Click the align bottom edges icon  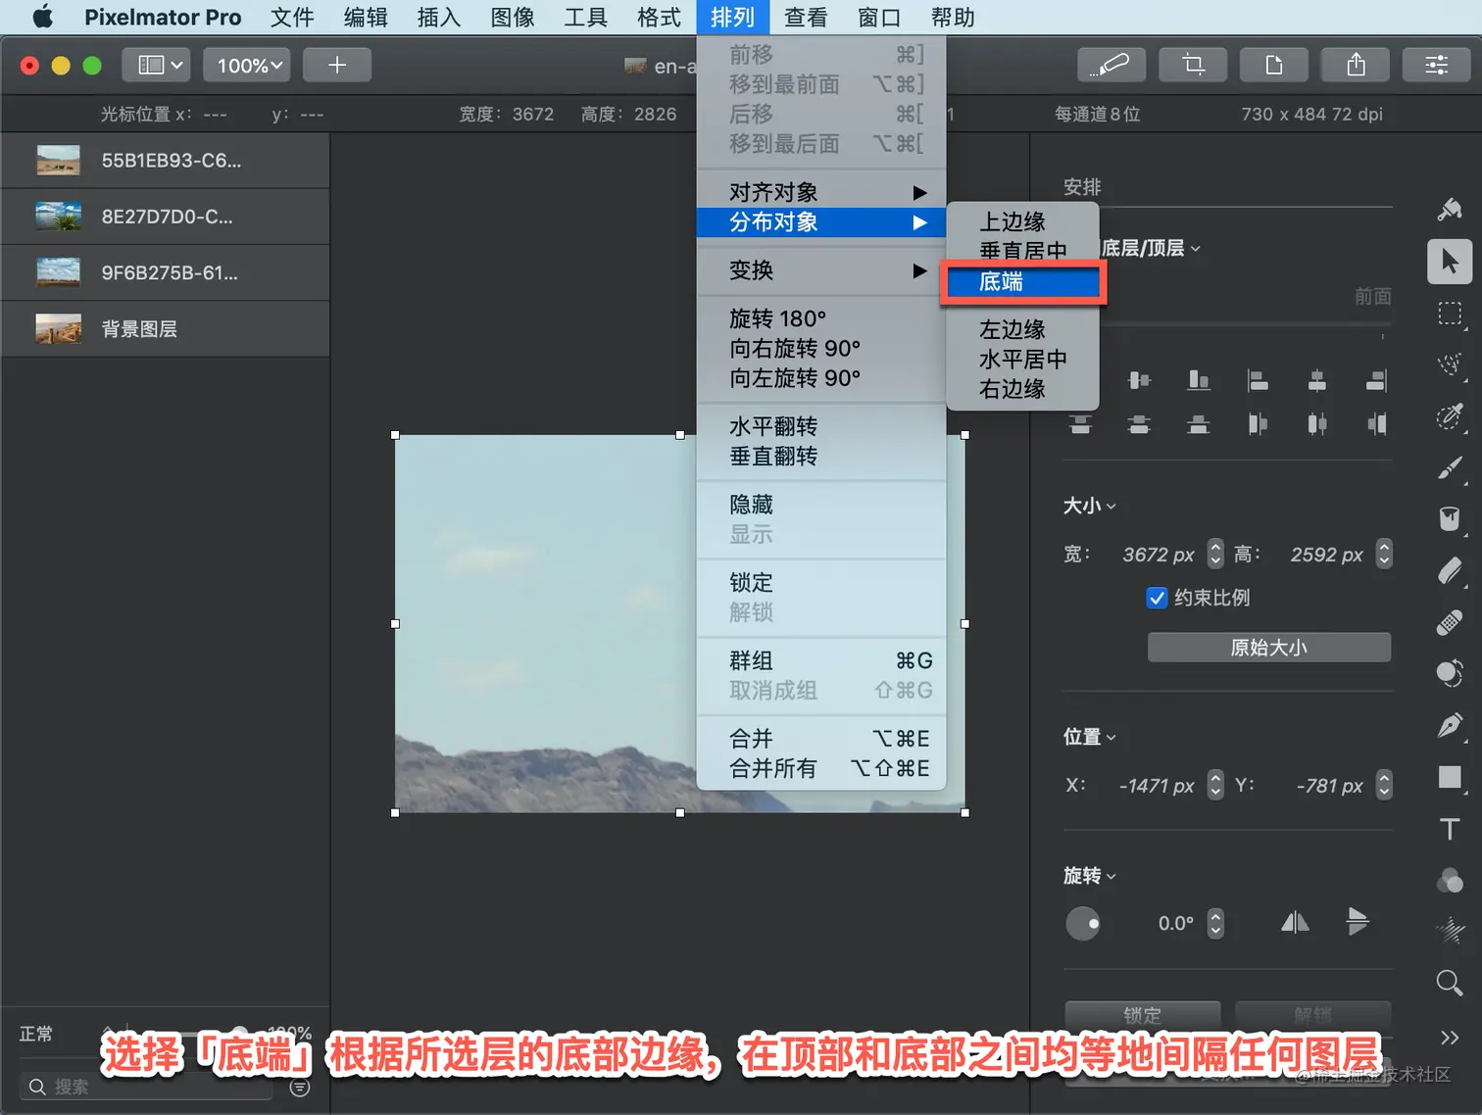pos(1198,380)
